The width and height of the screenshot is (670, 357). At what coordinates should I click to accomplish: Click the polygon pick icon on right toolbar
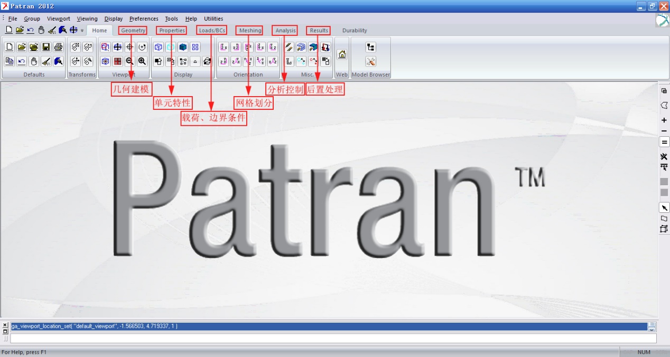(x=664, y=106)
